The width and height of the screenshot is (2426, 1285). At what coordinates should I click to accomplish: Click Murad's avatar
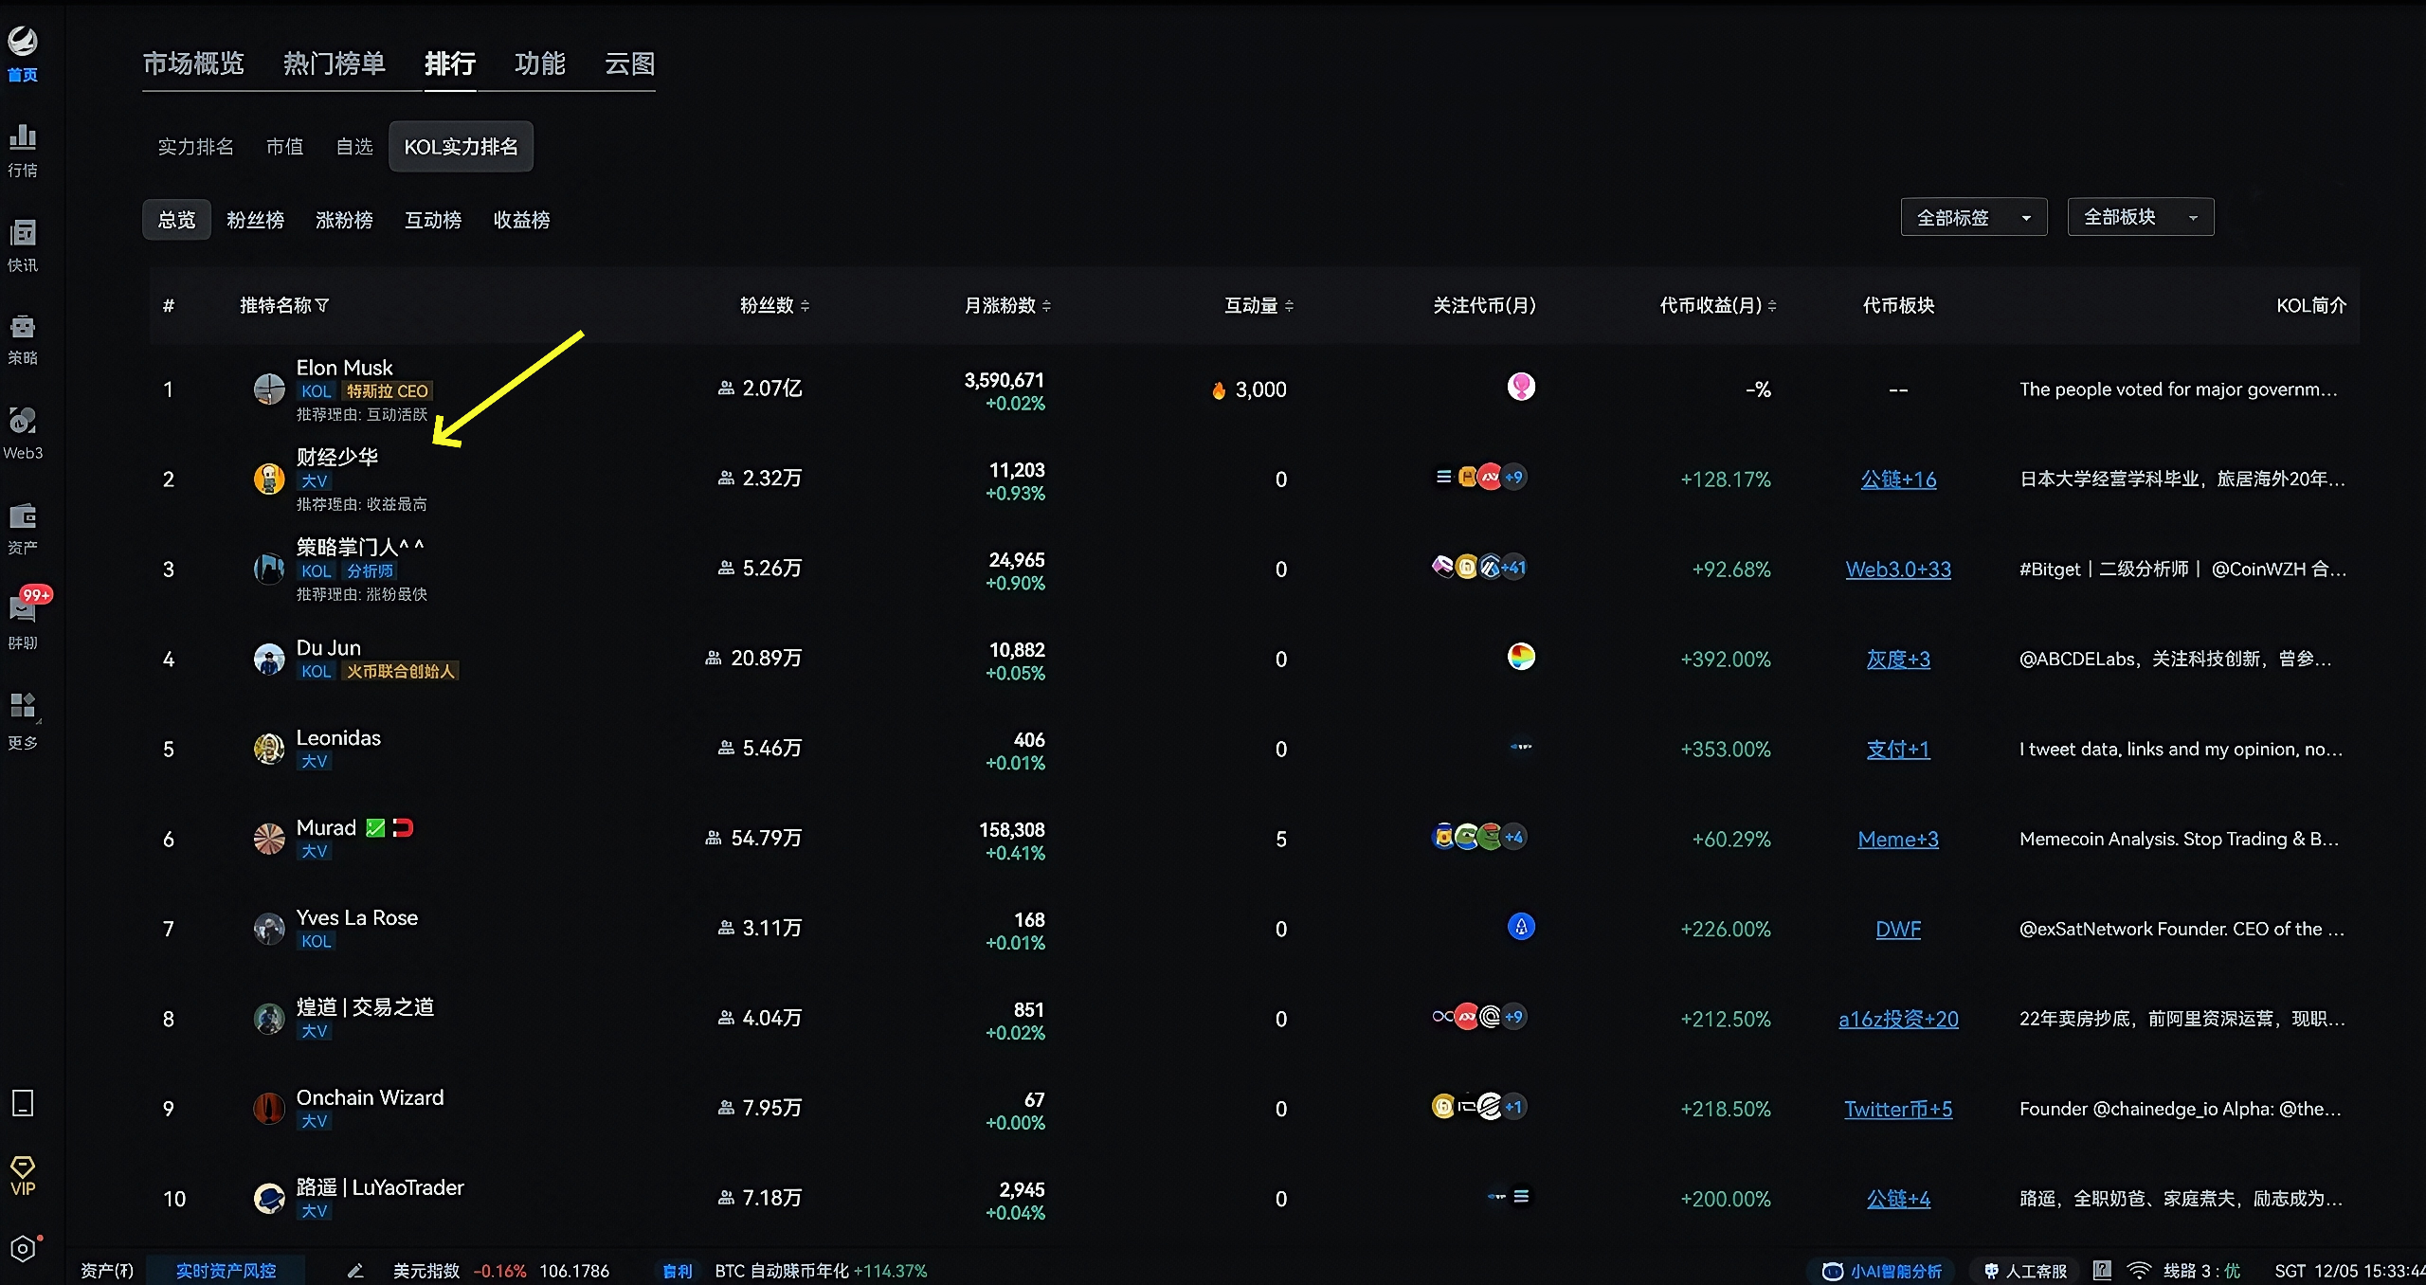pyautogui.click(x=269, y=839)
